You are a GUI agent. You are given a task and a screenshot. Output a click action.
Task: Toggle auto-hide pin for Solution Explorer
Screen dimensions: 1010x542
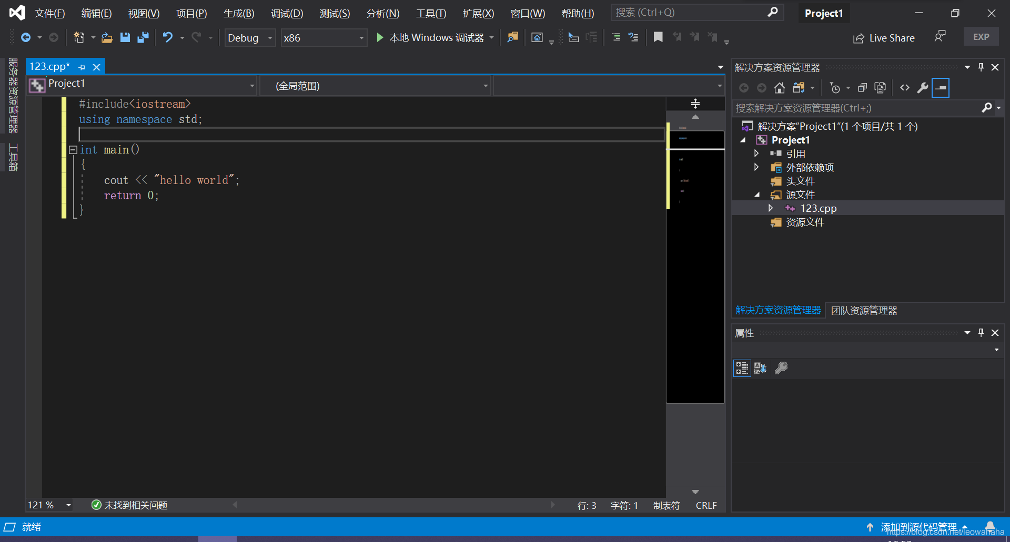pyautogui.click(x=981, y=67)
